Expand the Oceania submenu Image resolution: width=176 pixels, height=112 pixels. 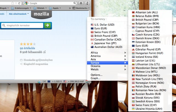coord(108,66)
